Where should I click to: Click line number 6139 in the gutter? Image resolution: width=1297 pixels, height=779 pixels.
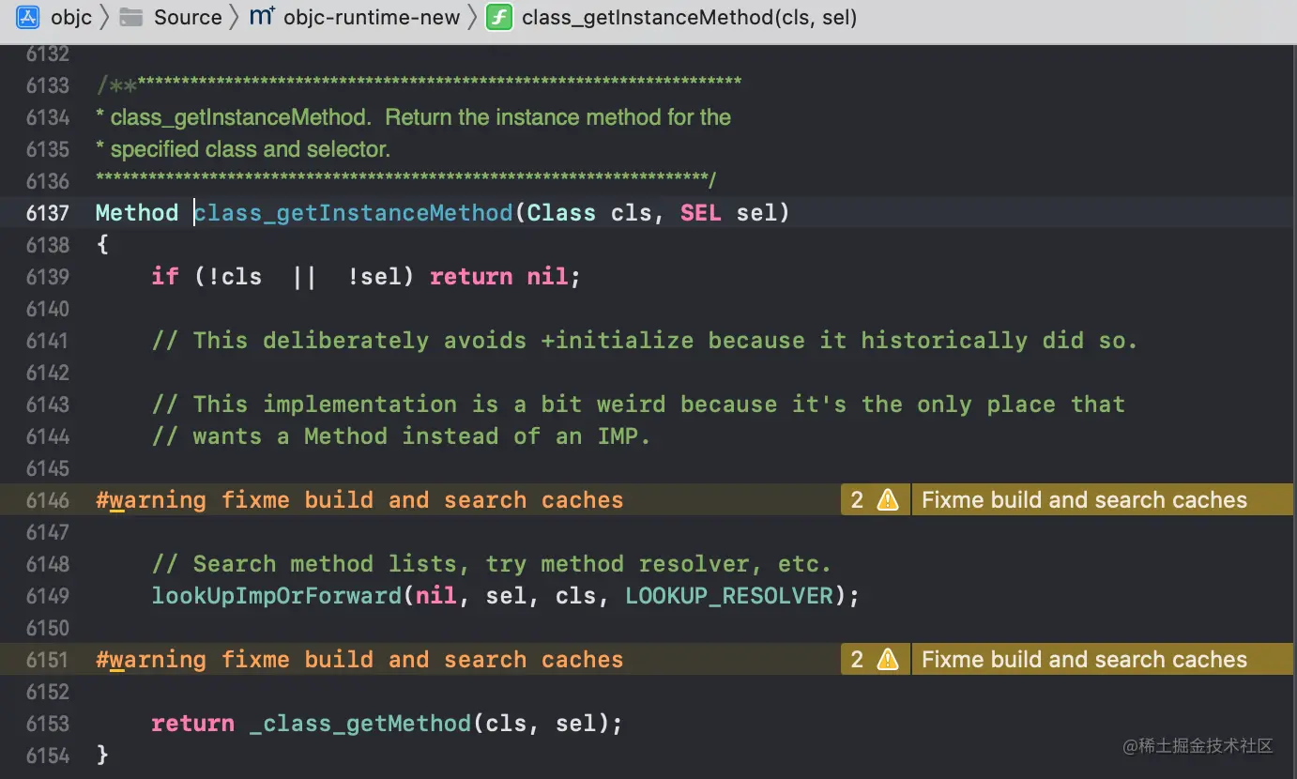[x=48, y=277]
